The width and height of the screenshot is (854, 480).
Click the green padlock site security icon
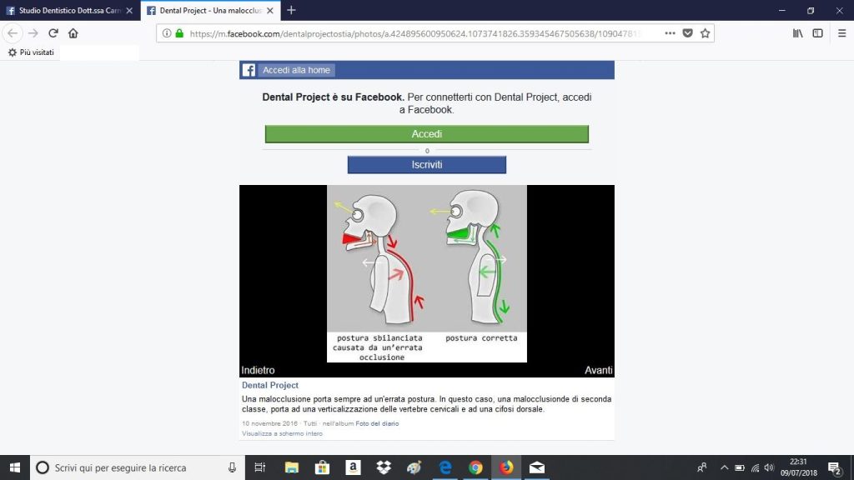tap(179, 33)
